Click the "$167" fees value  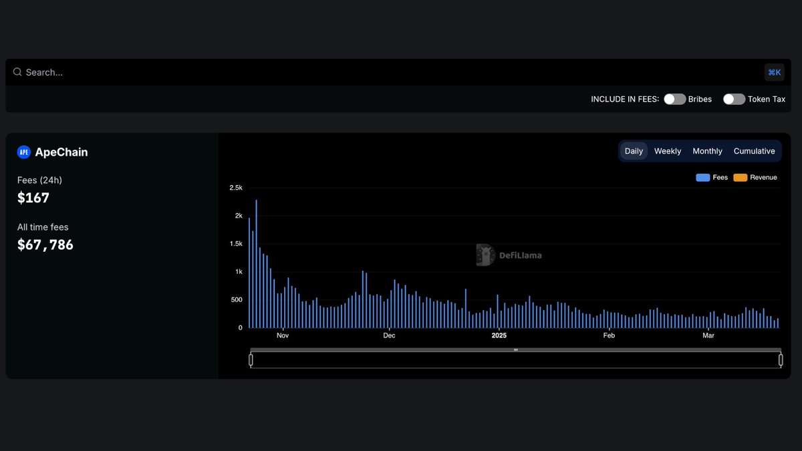tap(33, 198)
